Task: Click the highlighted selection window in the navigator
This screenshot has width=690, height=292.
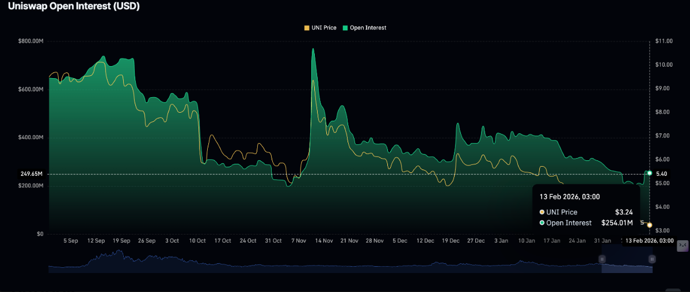Action: (627, 265)
